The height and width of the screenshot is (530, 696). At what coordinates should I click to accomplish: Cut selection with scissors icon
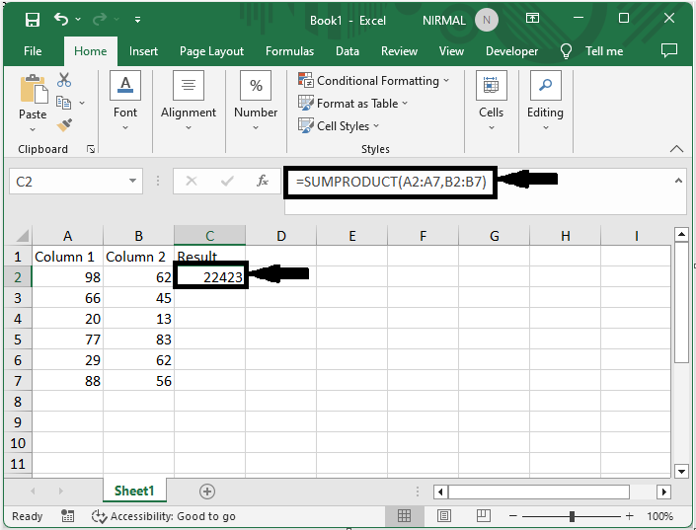click(x=64, y=80)
